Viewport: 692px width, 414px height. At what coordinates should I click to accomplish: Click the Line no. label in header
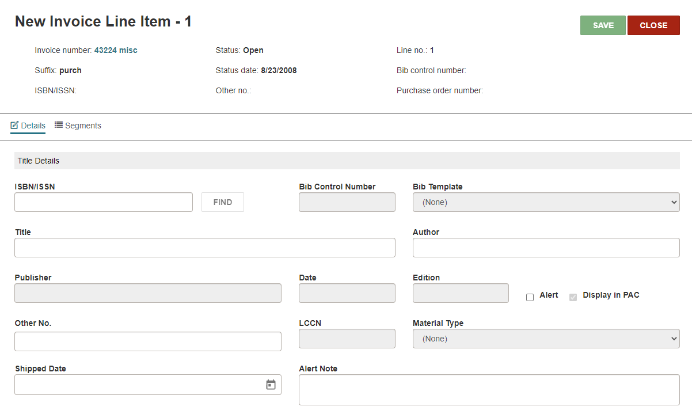tap(412, 50)
